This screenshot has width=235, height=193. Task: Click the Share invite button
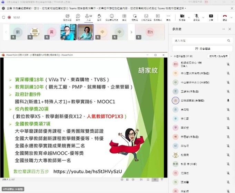click(x=203, y=49)
